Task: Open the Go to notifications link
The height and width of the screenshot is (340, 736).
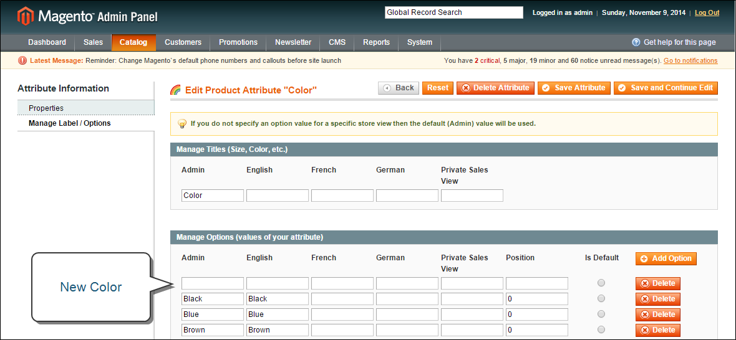Action: point(690,60)
